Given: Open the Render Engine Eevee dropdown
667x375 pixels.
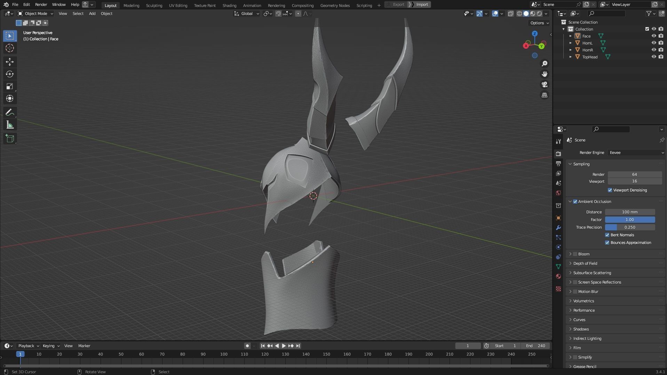Looking at the screenshot, I should point(636,153).
